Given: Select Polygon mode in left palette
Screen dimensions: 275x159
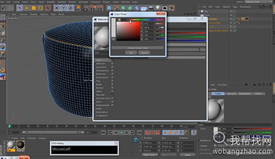Looking at the screenshot, I should (3, 54).
